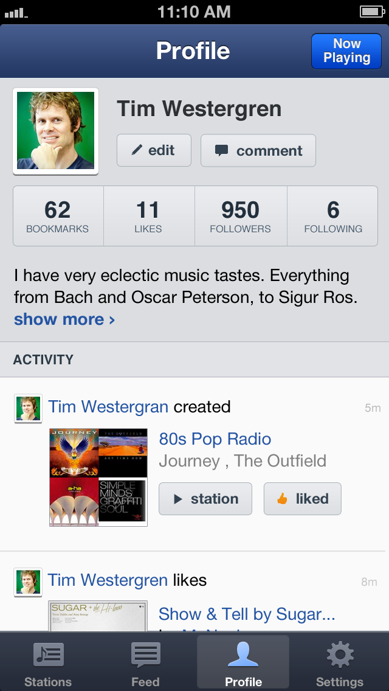Screen dimensions: 389x691
Task: Expand bio with show more
Action: coord(64,319)
